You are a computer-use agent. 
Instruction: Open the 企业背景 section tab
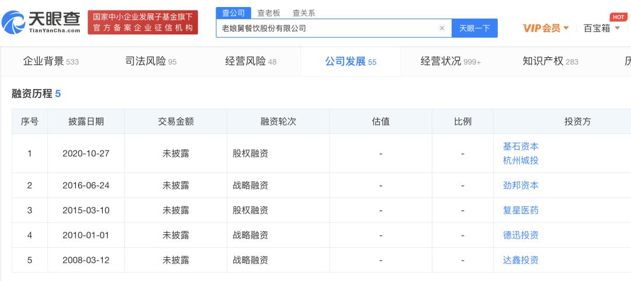coord(51,61)
